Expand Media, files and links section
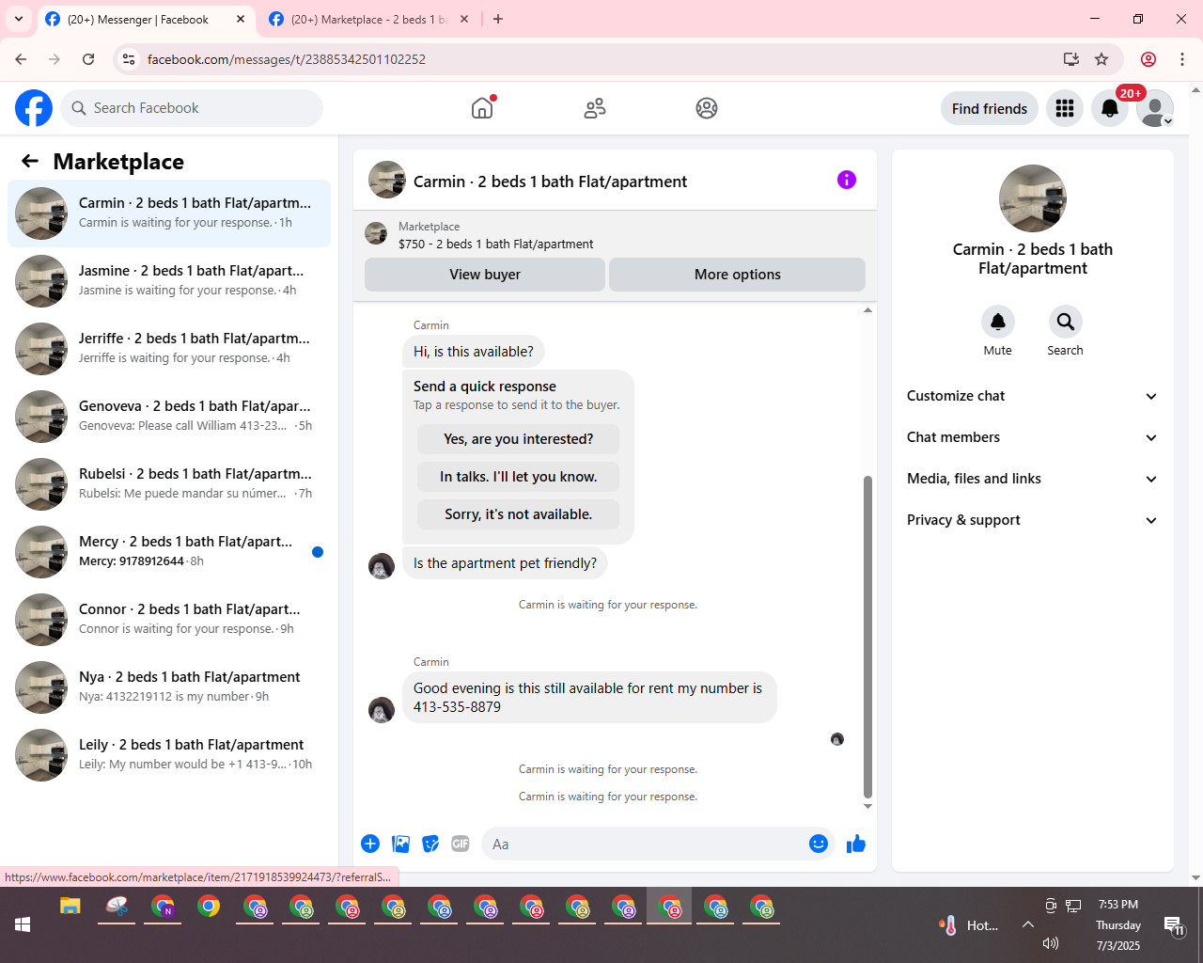This screenshot has width=1203, height=963. [1032, 479]
